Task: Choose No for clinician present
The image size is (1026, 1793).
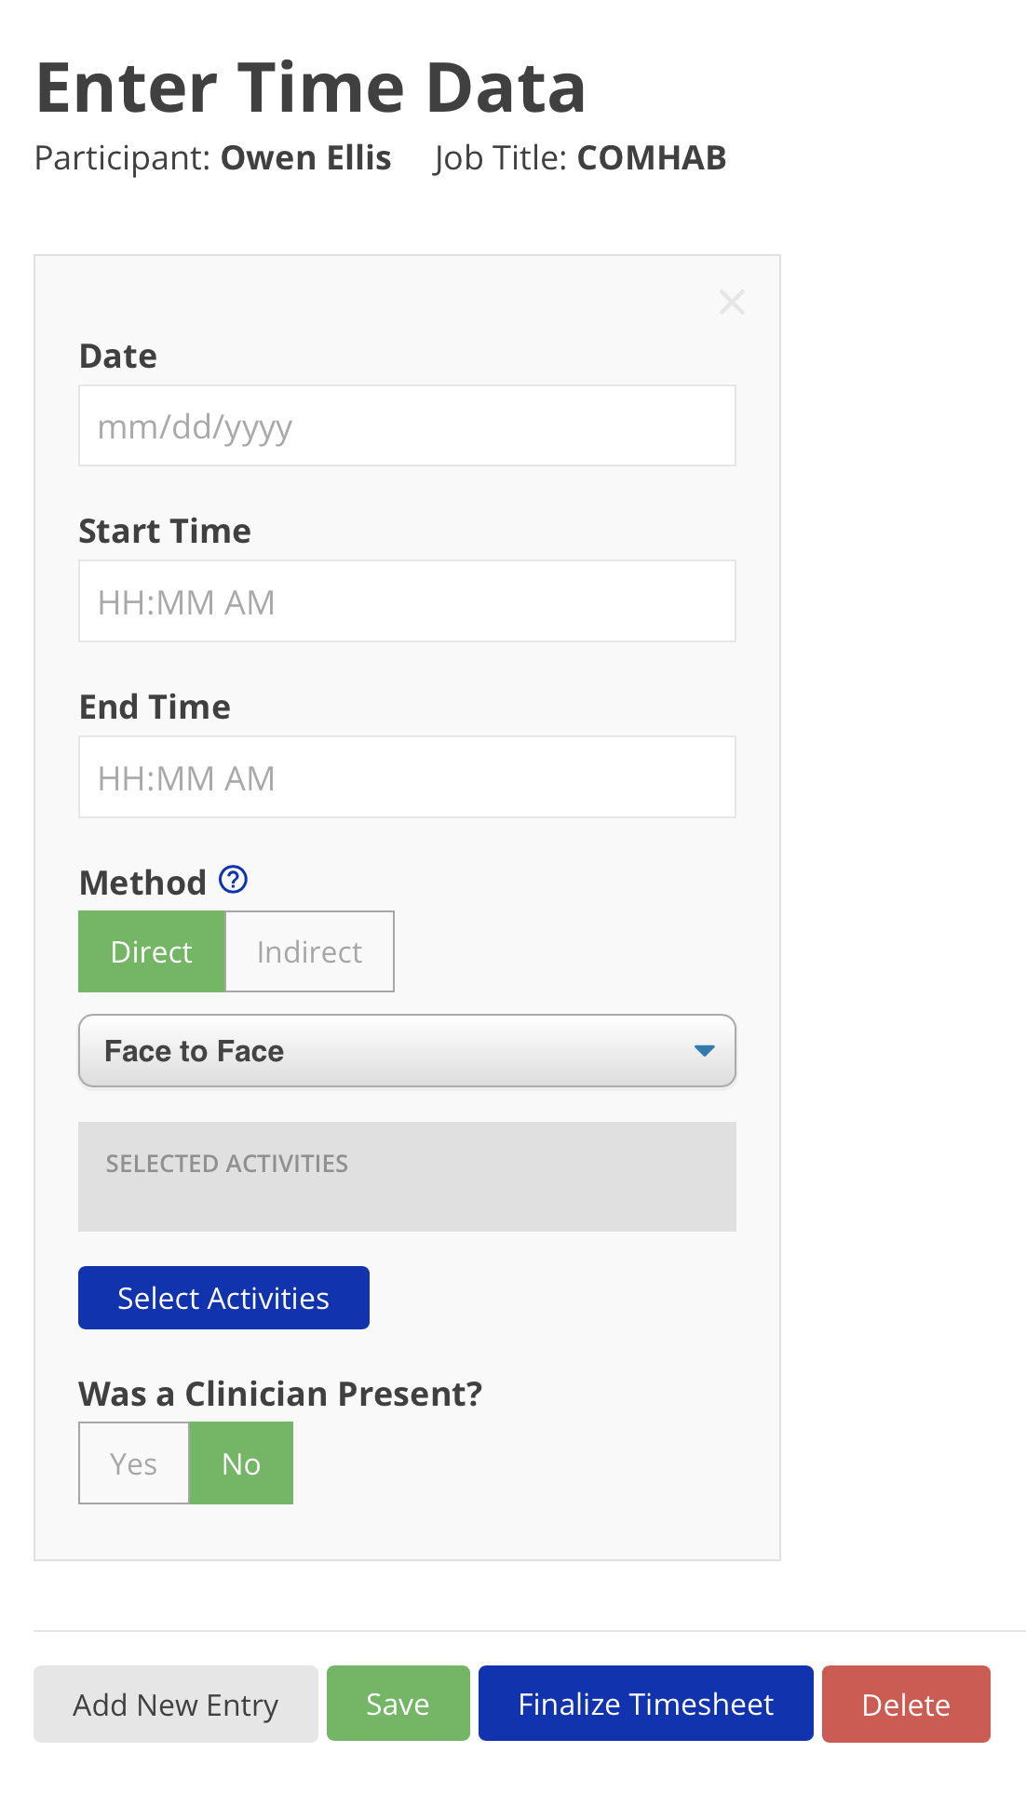Action: [241, 1463]
